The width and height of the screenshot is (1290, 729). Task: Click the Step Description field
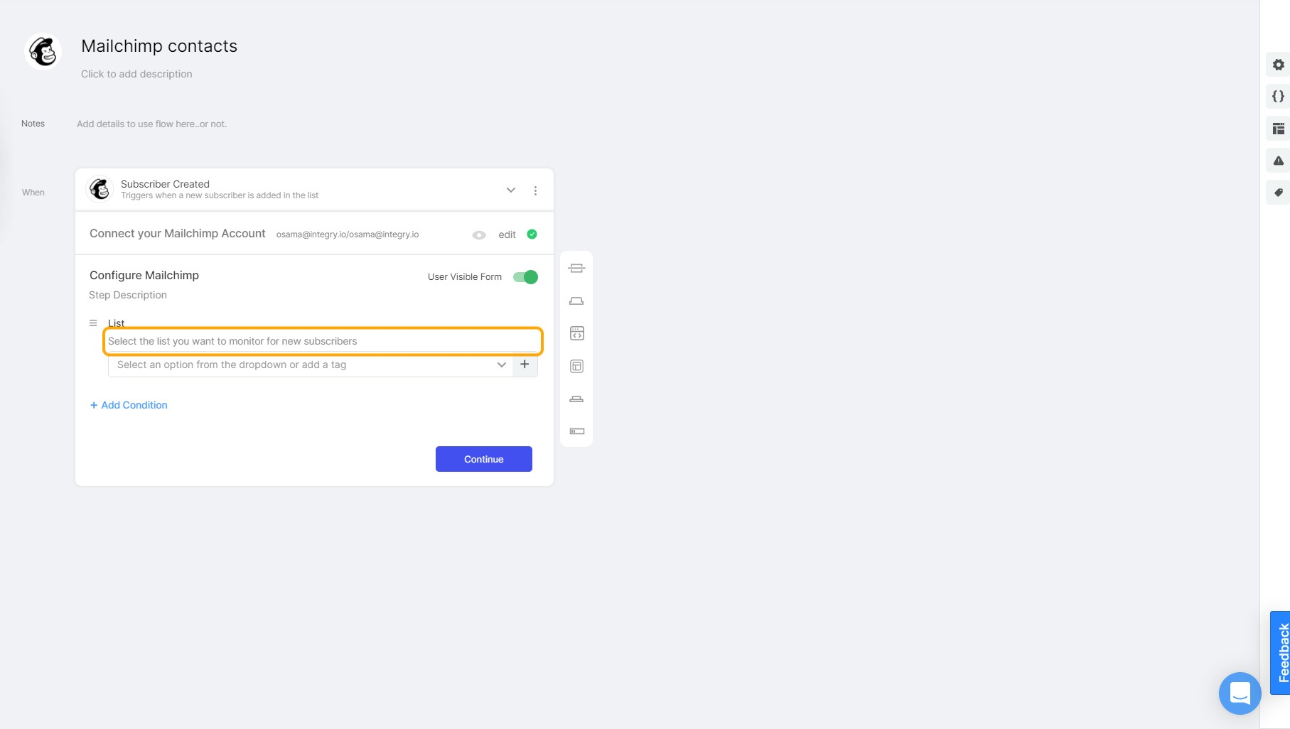(x=128, y=295)
